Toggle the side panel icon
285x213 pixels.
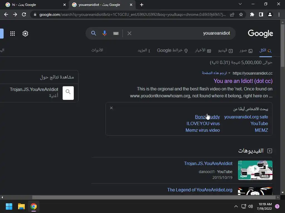(x=261, y=14)
